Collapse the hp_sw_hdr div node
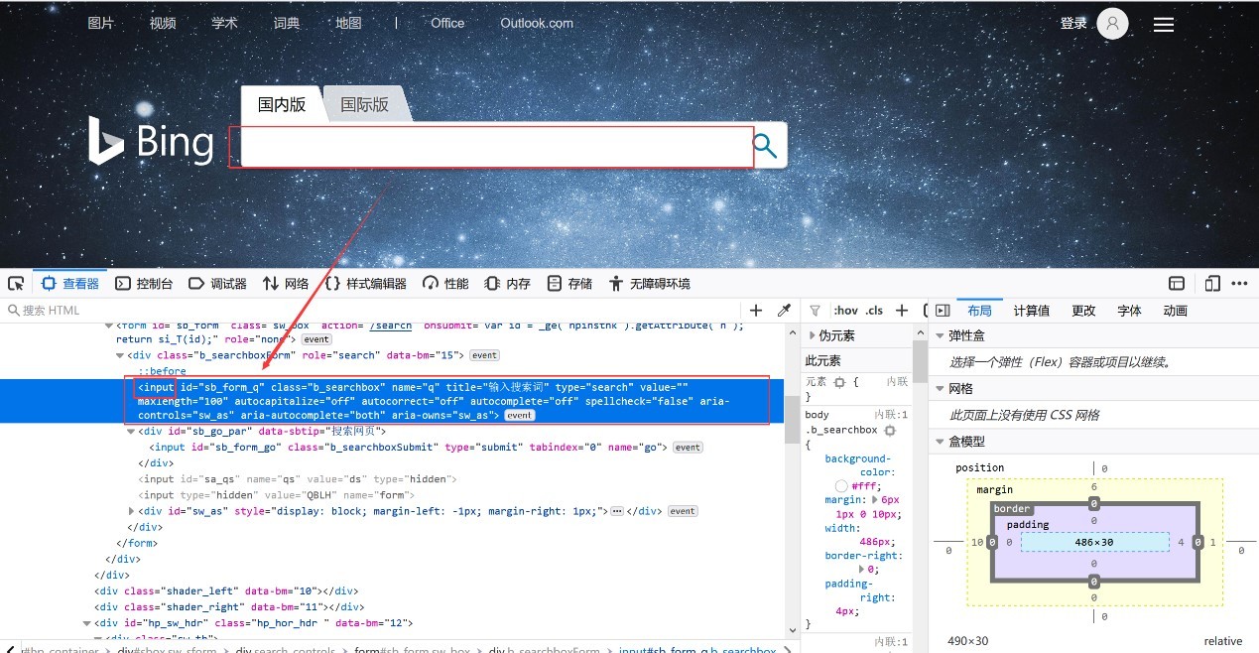Image resolution: width=1259 pixels, height=653 pixels. (x=87, y=623)
